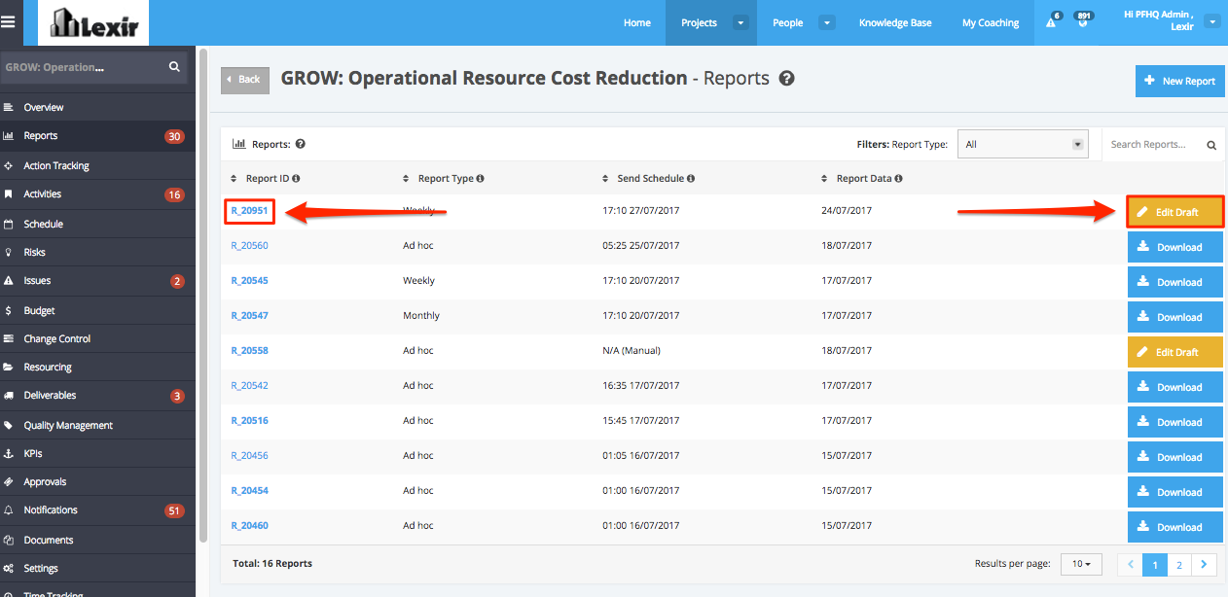Viewport: 1228px width, 597px height.
Task: Click the sidebar search magnifier icon
Action: click(174, 67)
